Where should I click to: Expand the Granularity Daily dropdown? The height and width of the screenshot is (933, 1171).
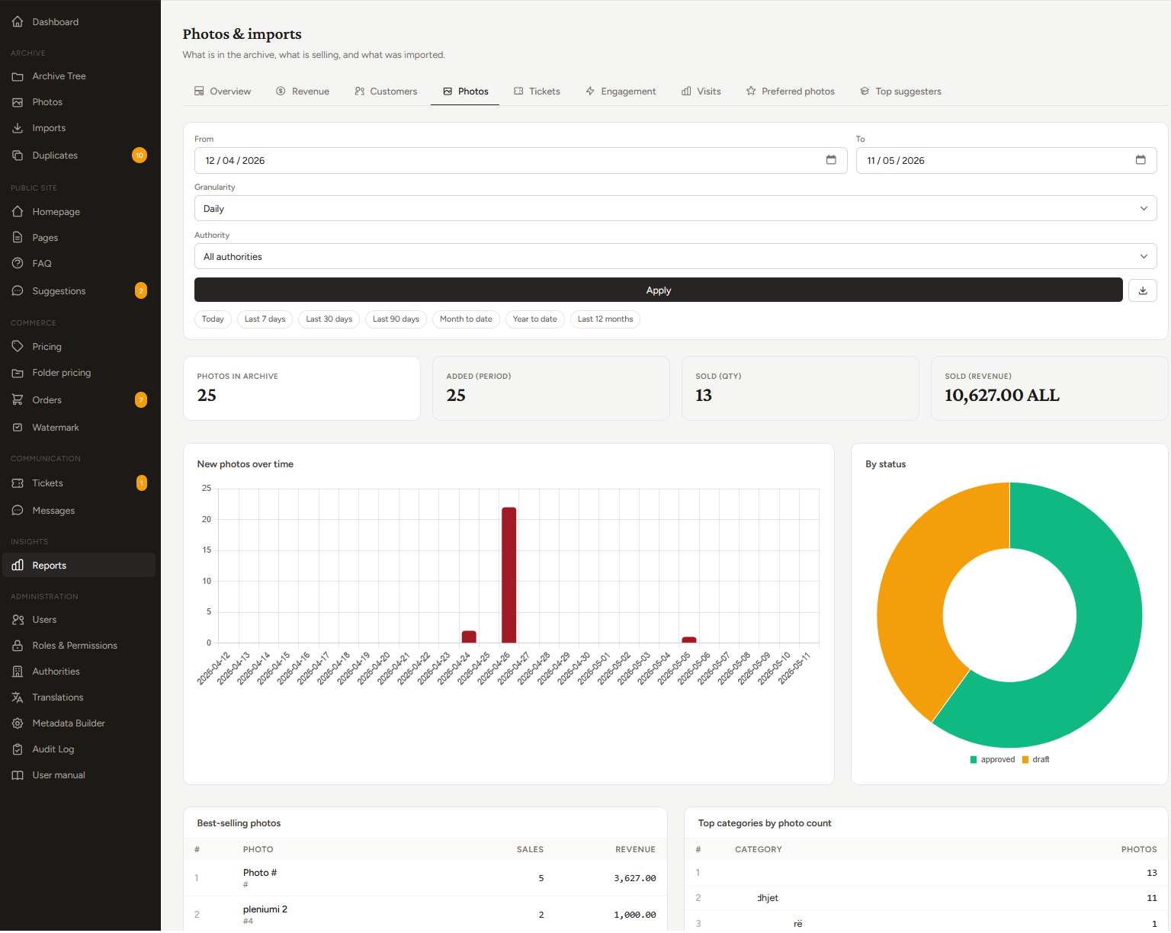click(675, 209)
